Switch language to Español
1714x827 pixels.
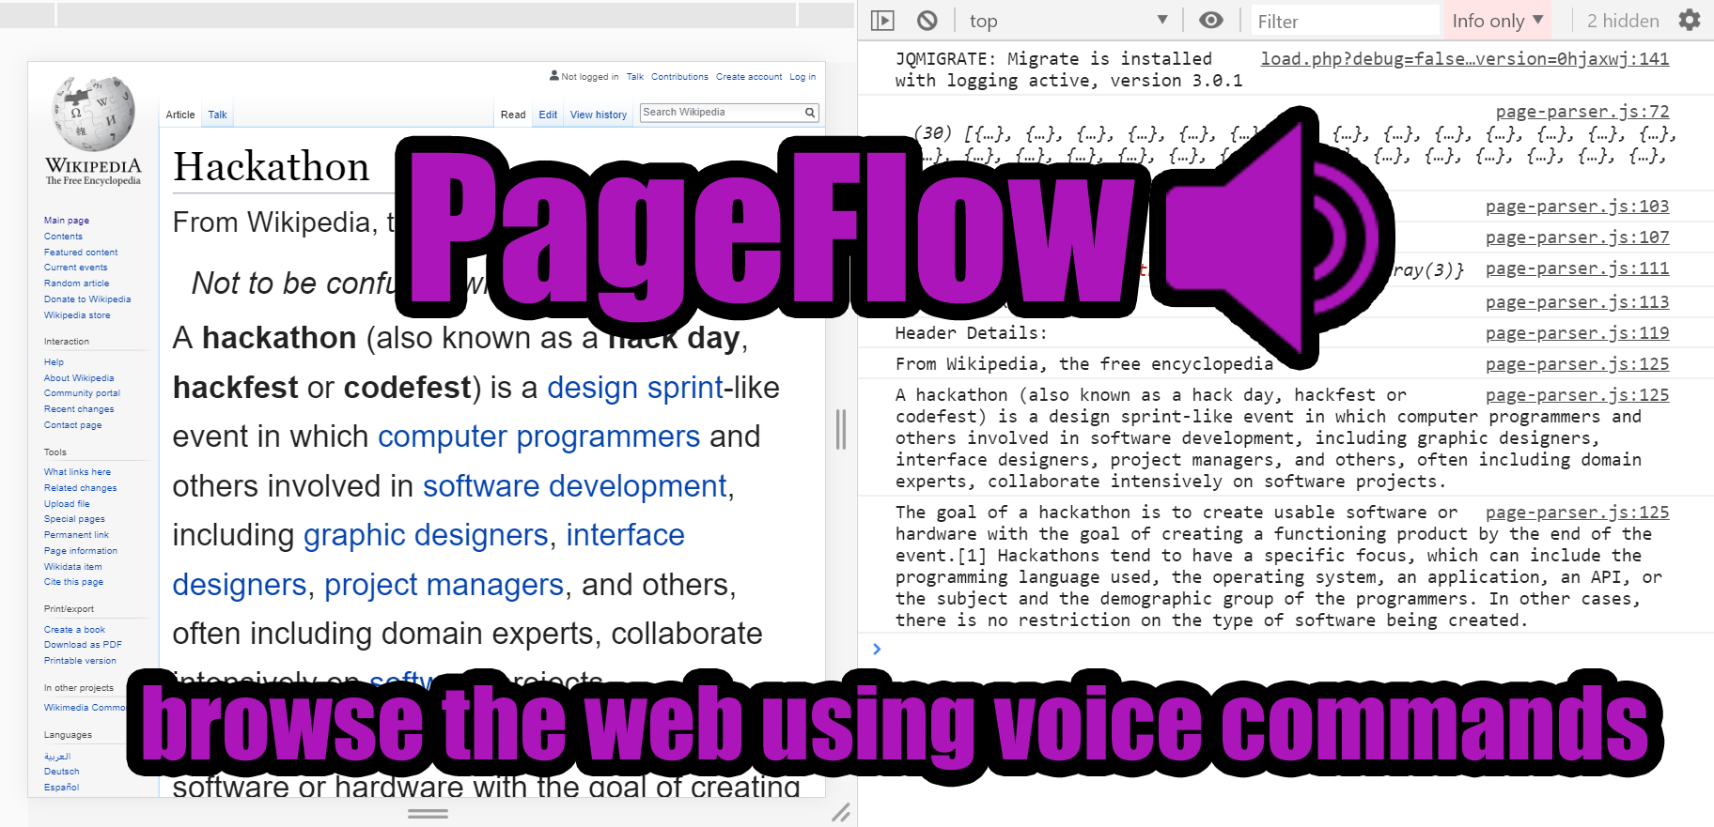click(61, 788)
